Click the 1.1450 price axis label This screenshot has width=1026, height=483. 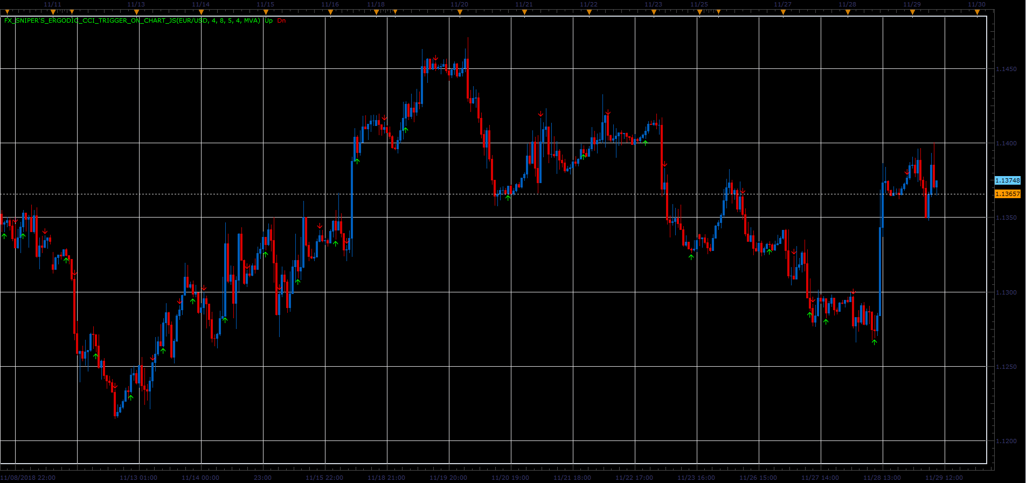pos(1006,69)
